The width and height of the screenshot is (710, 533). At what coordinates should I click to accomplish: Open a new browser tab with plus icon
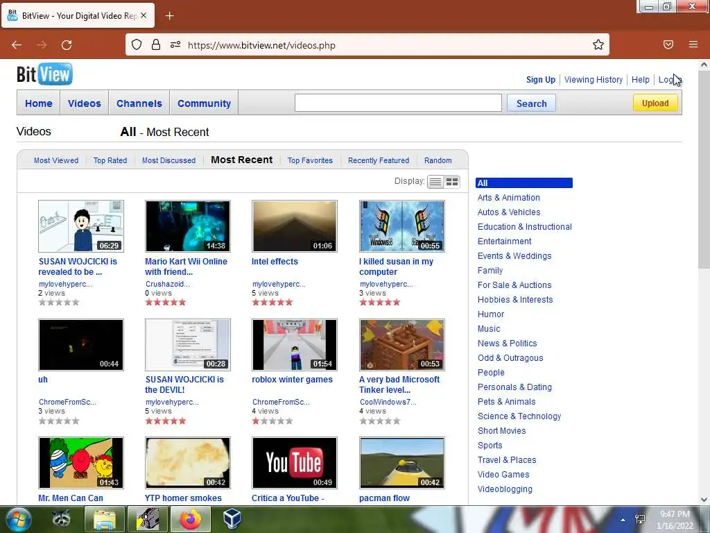point(169,16)
